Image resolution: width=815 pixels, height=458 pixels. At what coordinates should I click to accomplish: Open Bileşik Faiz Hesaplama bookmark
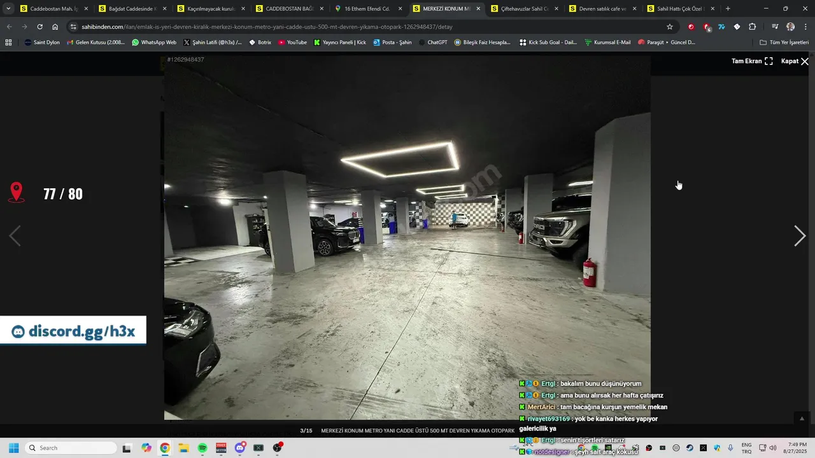483,42
